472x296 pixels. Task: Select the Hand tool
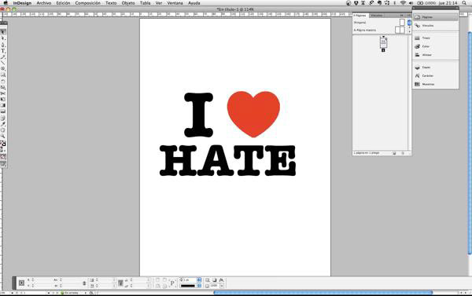(3, 130)
